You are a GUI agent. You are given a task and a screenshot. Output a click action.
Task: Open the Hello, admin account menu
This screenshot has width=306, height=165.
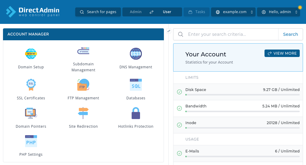[x=279, y=12]
